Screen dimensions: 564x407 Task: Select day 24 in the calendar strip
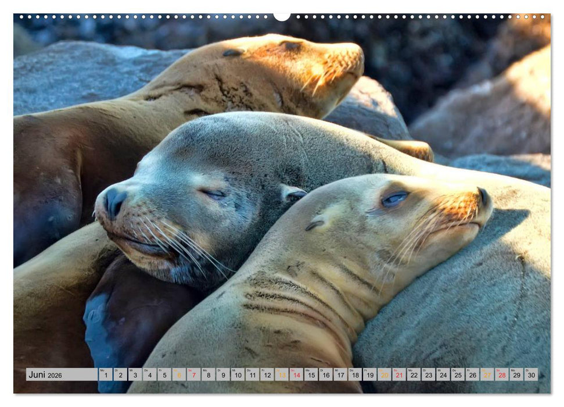click(443, 374)
